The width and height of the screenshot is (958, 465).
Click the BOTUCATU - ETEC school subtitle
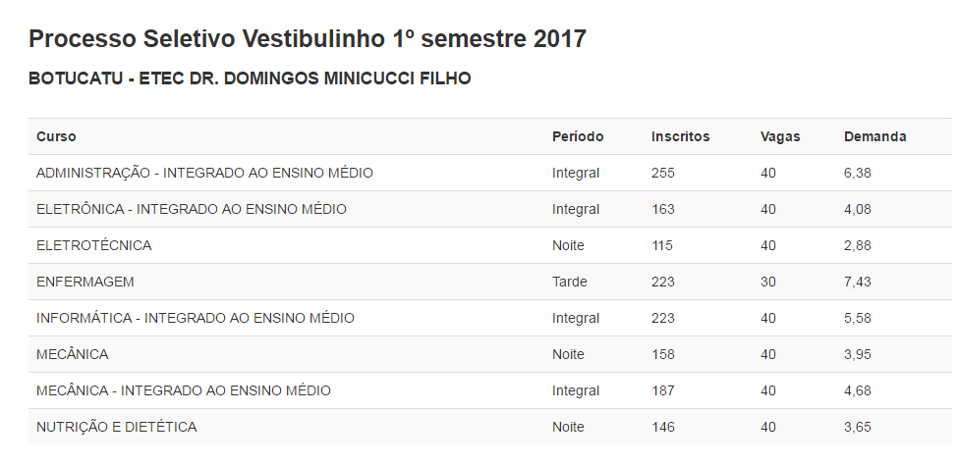pos(250,78)
